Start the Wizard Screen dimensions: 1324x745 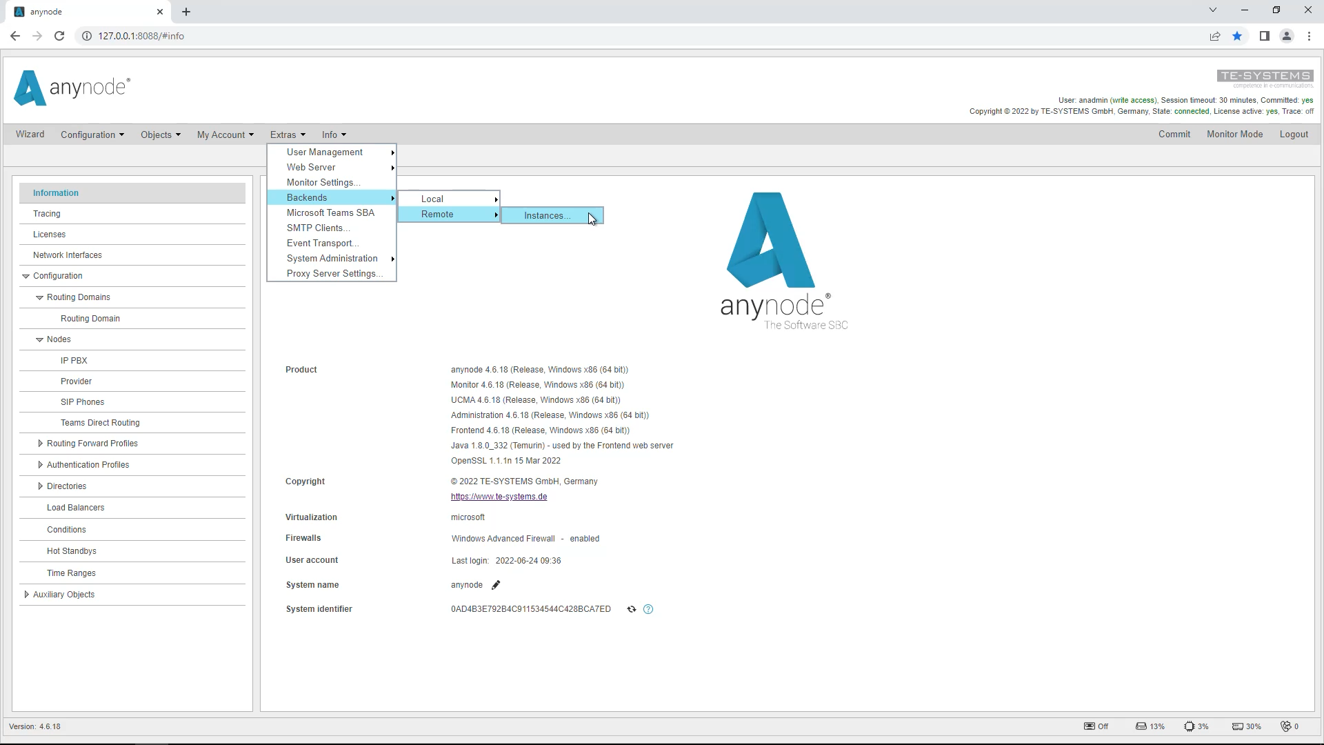click(30, 135)
